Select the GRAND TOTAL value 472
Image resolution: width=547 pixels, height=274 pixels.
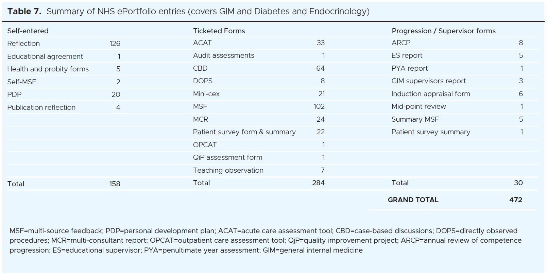tap(515, 200)
